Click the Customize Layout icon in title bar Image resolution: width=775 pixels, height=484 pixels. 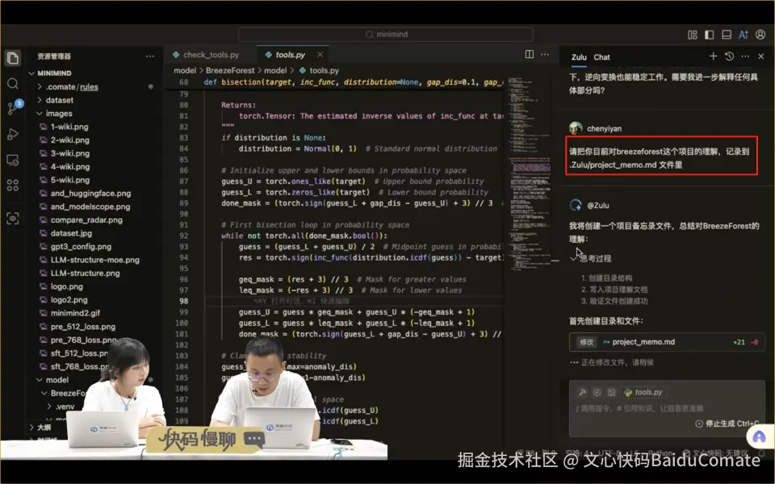(693, 35)
